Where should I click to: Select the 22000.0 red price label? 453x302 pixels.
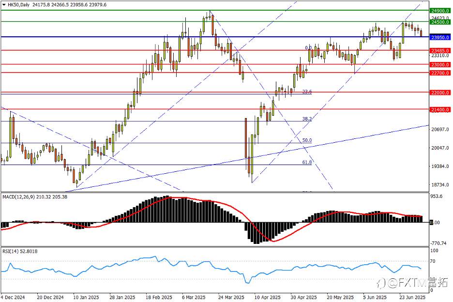[x=440, y=92]
